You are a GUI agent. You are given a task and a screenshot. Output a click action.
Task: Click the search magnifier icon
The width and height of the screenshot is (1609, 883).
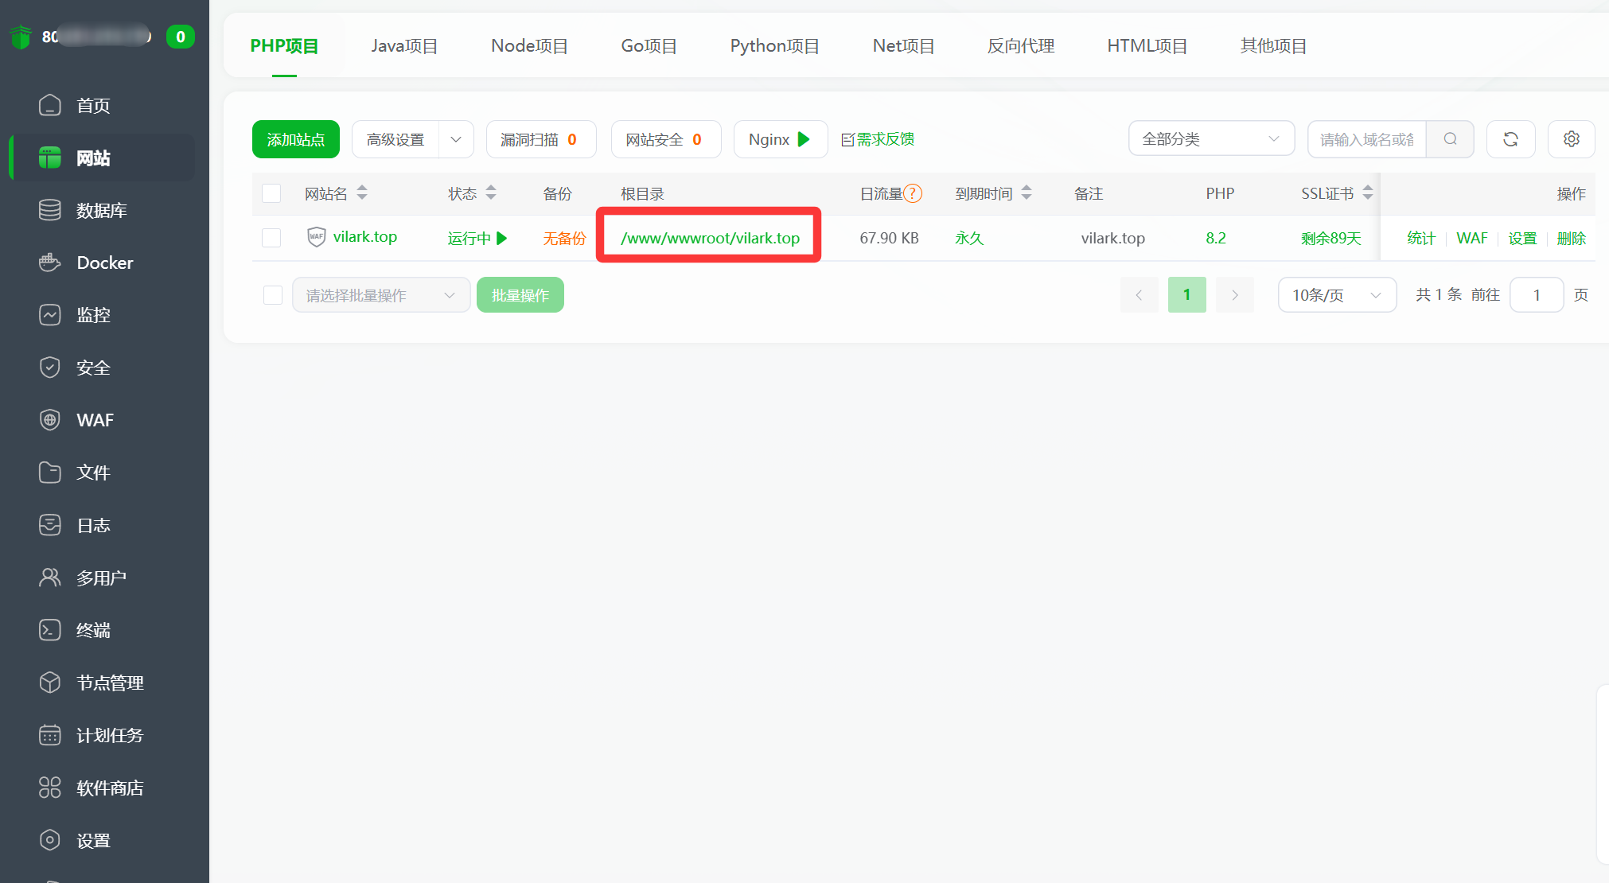(x=1450, y=139)
